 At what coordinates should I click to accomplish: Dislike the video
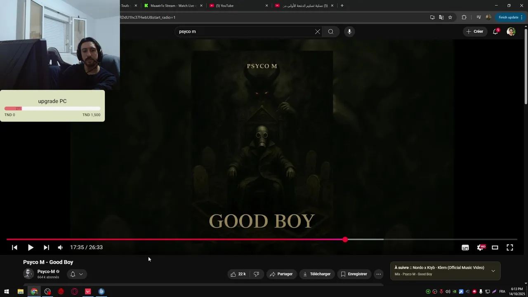tap(256, 274)
